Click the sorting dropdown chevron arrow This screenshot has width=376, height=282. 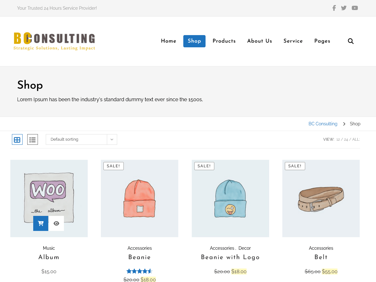coord(112,139)
